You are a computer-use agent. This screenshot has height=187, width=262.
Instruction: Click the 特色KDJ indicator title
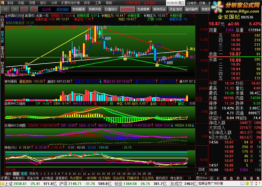click(11, 148)
